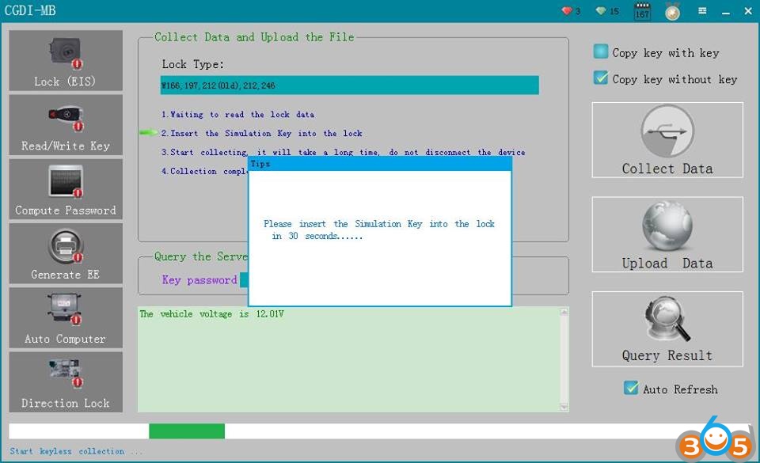
Task: Open the Direction Lock module
Action: pyautogui.click(x=66, y=381)
